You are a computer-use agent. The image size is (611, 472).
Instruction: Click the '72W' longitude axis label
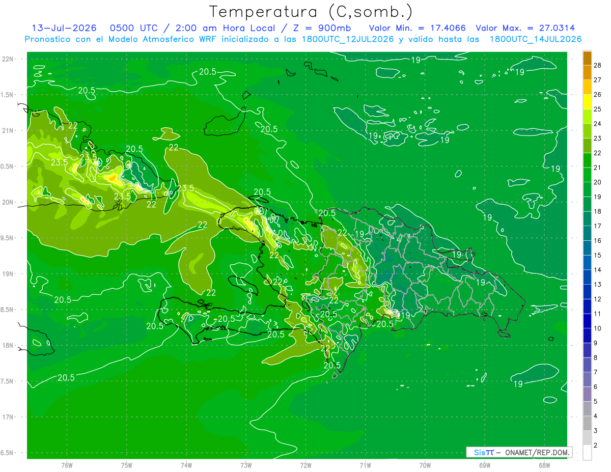pos(305,465)
